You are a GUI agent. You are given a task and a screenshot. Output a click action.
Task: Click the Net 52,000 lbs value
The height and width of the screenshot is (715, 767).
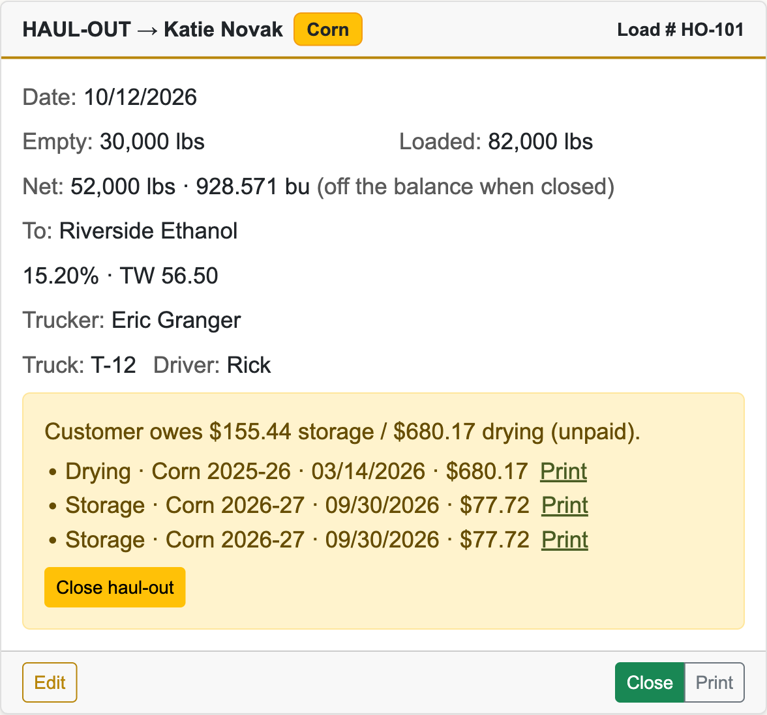pos(123,186)
